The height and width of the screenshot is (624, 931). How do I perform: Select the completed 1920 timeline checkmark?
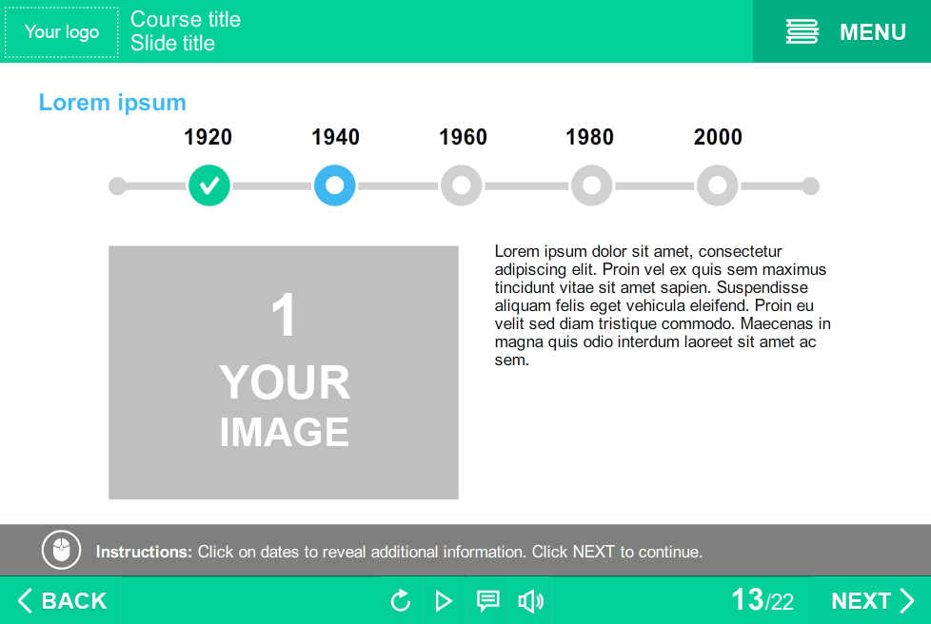click(x=209, y=185)
